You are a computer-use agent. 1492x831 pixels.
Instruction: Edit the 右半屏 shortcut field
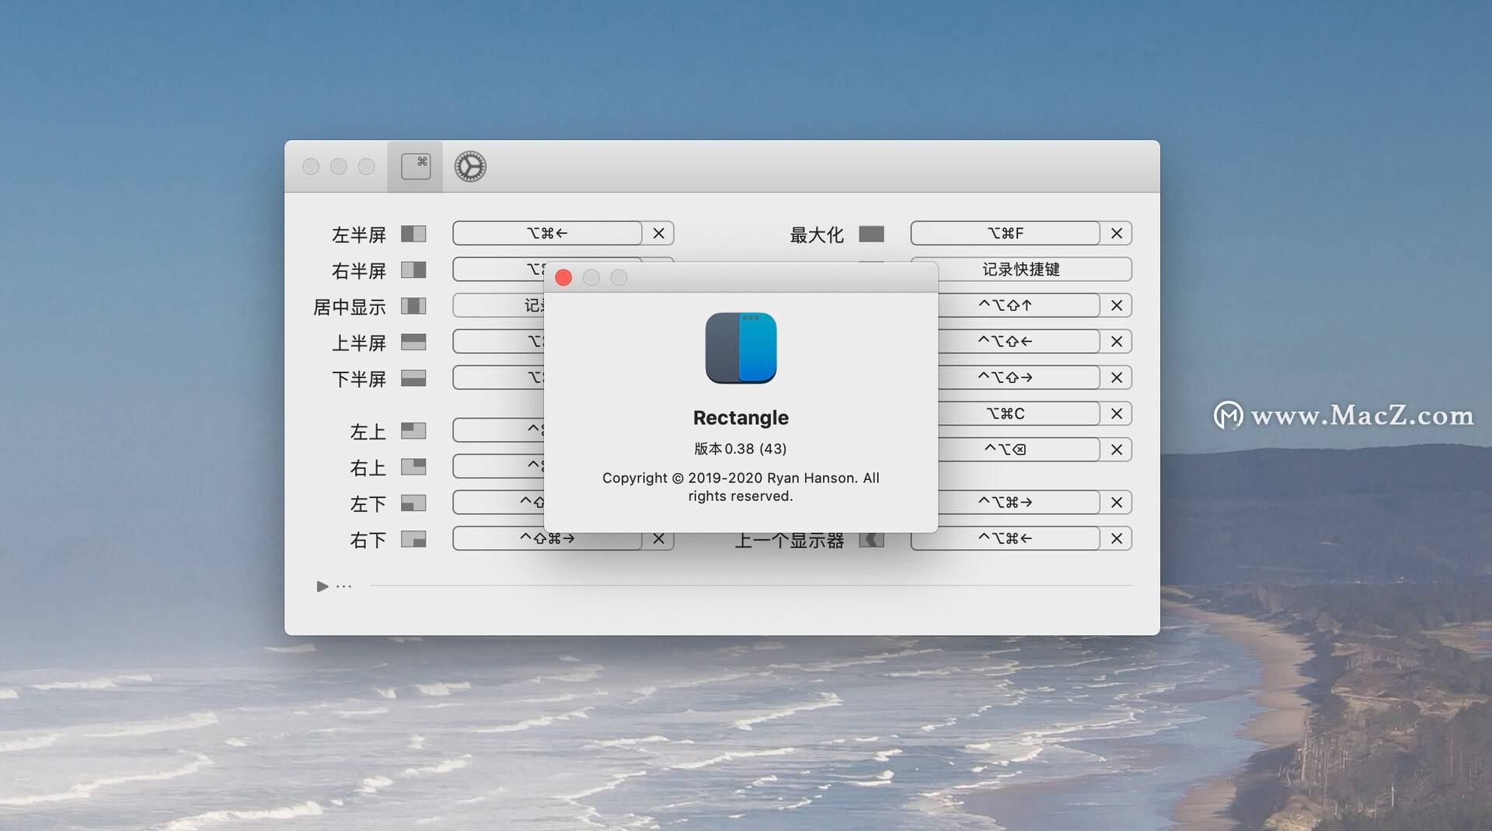[499, 269]
